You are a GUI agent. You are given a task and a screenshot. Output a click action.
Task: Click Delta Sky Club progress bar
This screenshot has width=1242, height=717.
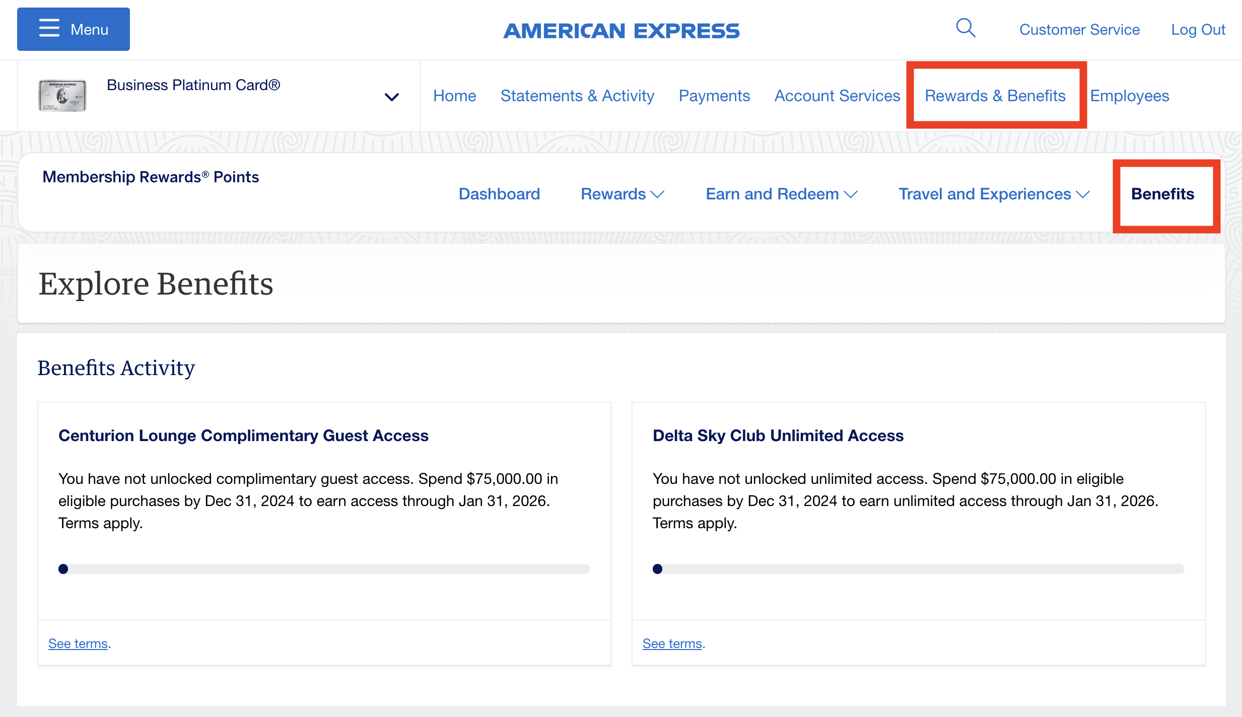point(919,569)
